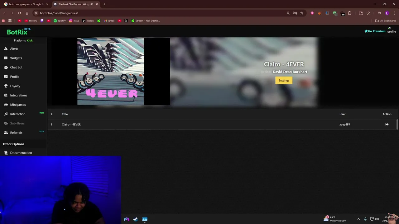The image size is (399, 224).
Task: Click user xaey4PF in the queue
Action: tap(345, 124)
